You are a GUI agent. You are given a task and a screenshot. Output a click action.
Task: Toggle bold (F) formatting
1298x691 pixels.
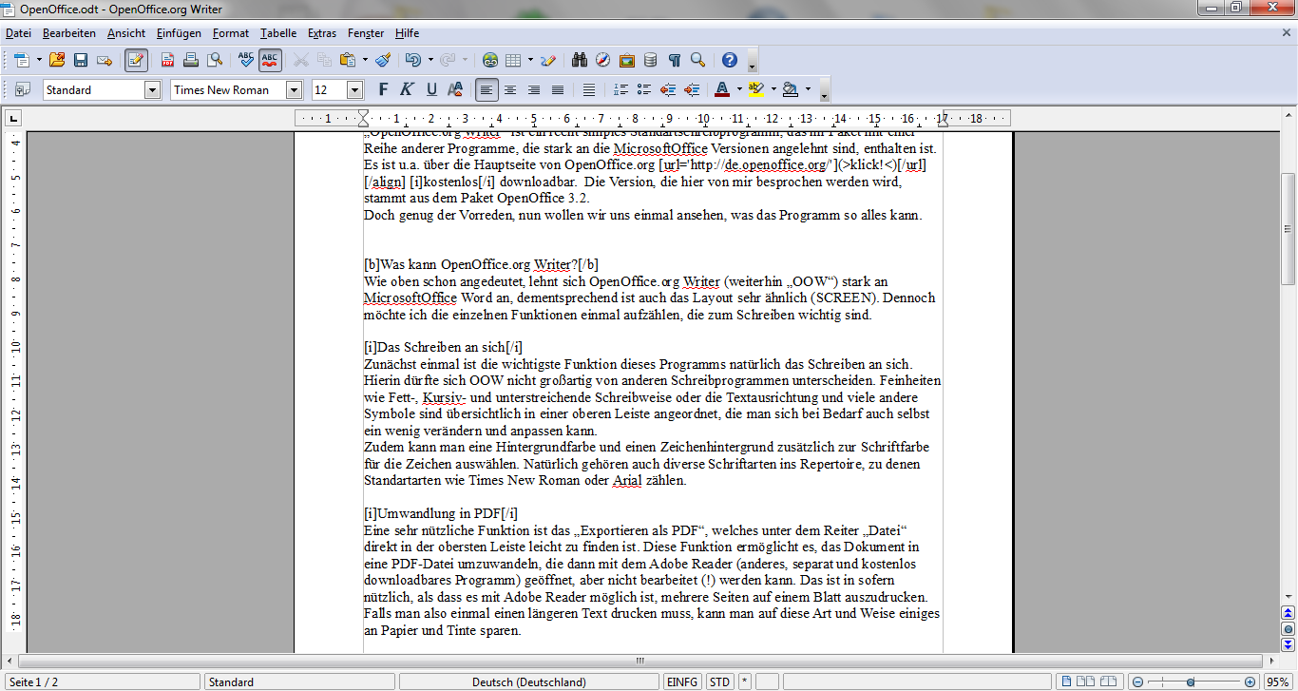tap(384, 89)
